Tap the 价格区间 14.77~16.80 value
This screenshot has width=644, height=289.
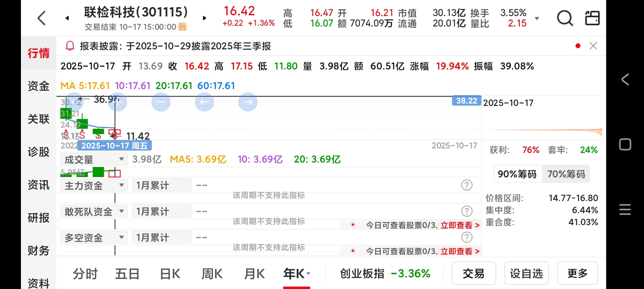tap(573, 198)
